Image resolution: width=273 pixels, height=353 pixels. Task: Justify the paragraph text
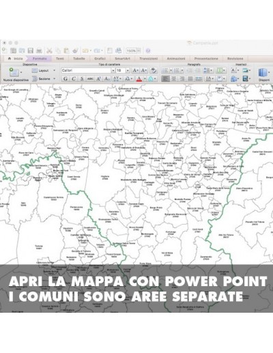click(x=190, y=79)
